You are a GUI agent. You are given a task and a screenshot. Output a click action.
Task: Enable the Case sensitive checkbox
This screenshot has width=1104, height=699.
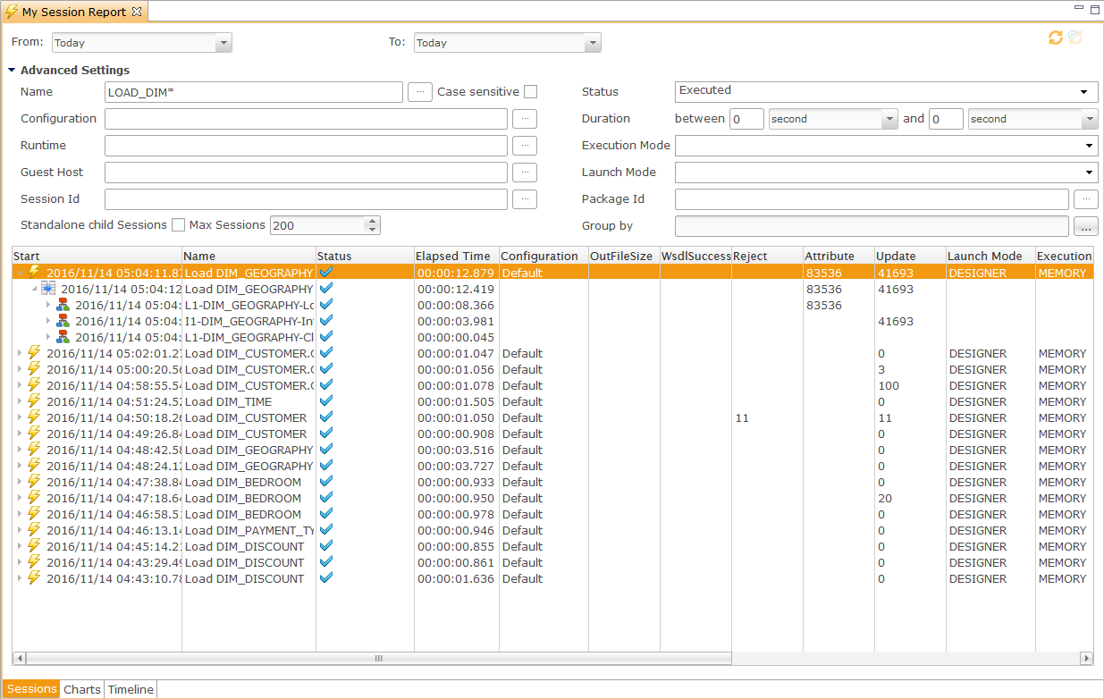531,92
